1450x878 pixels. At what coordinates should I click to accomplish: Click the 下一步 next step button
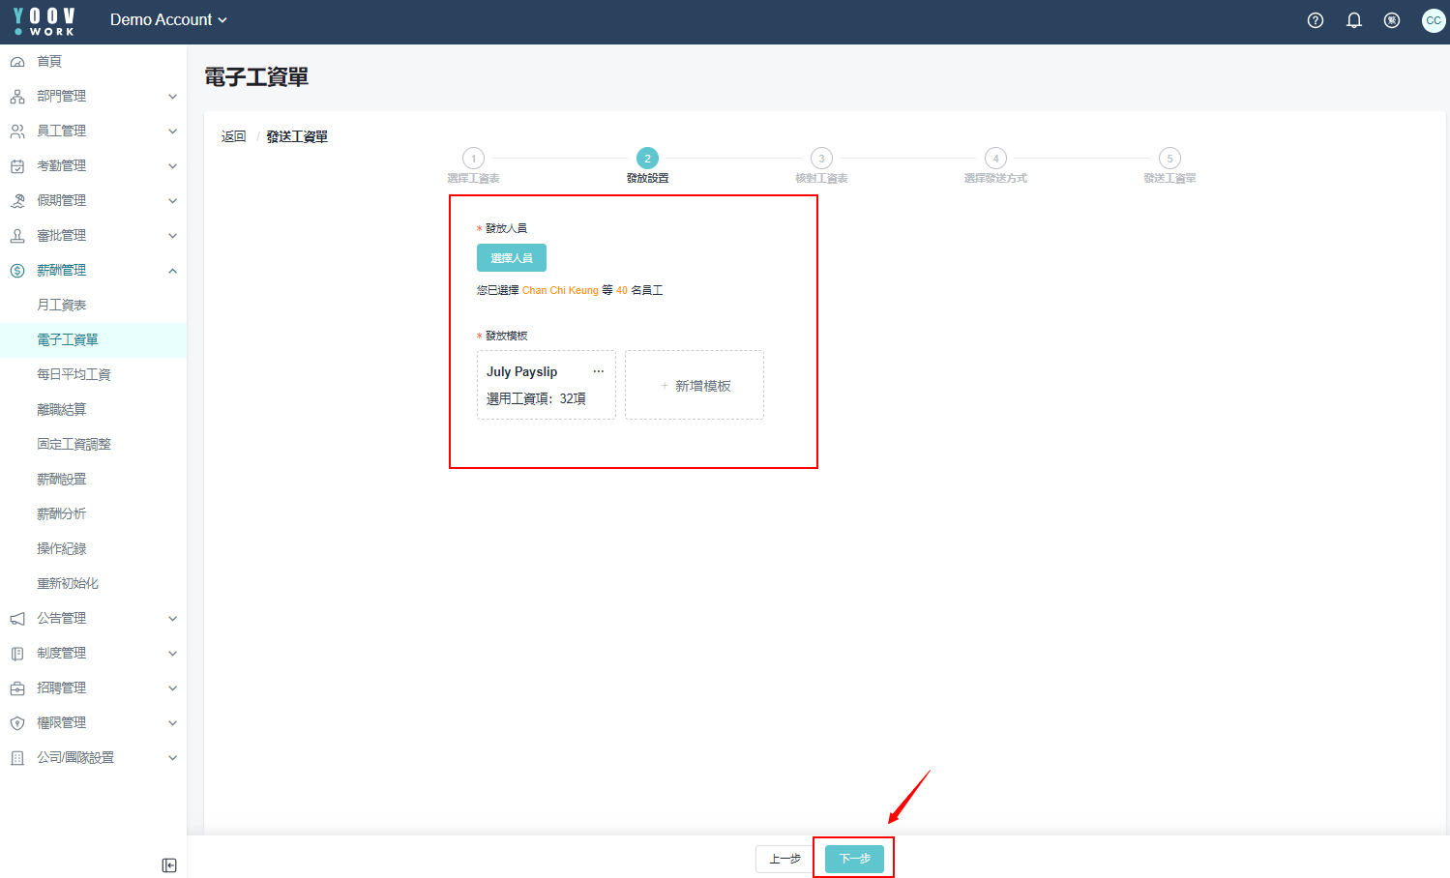point(854,859)
